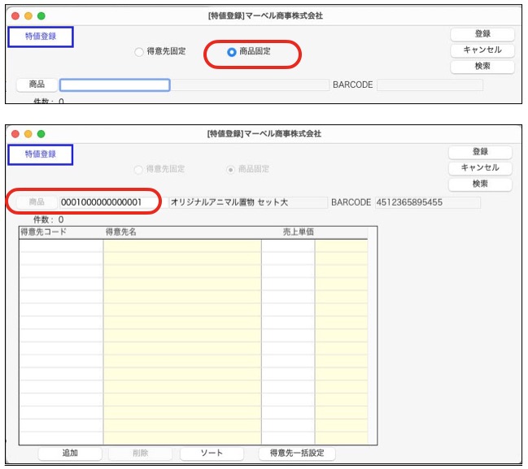Image resolution: width=528 pixels, height=469 pixels.
Task: Select 商品固定 radio in top window
Action: click(x=232, y=52)
